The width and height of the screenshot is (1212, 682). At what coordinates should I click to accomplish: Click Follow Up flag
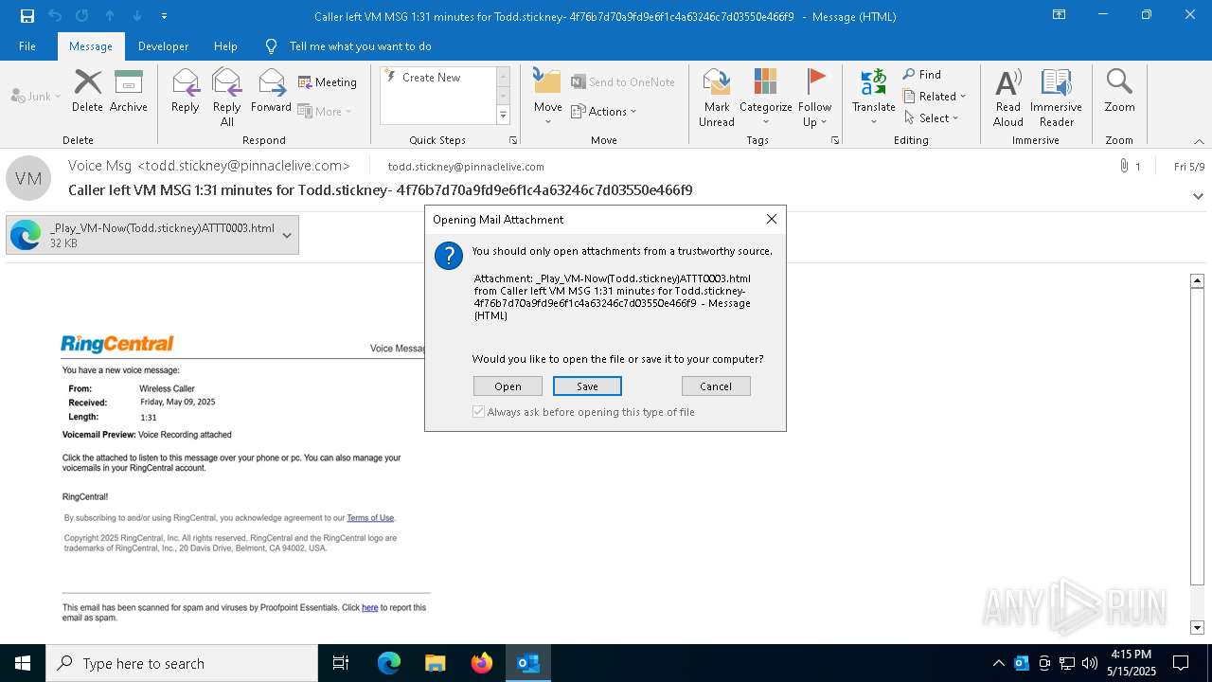[815, 97]
